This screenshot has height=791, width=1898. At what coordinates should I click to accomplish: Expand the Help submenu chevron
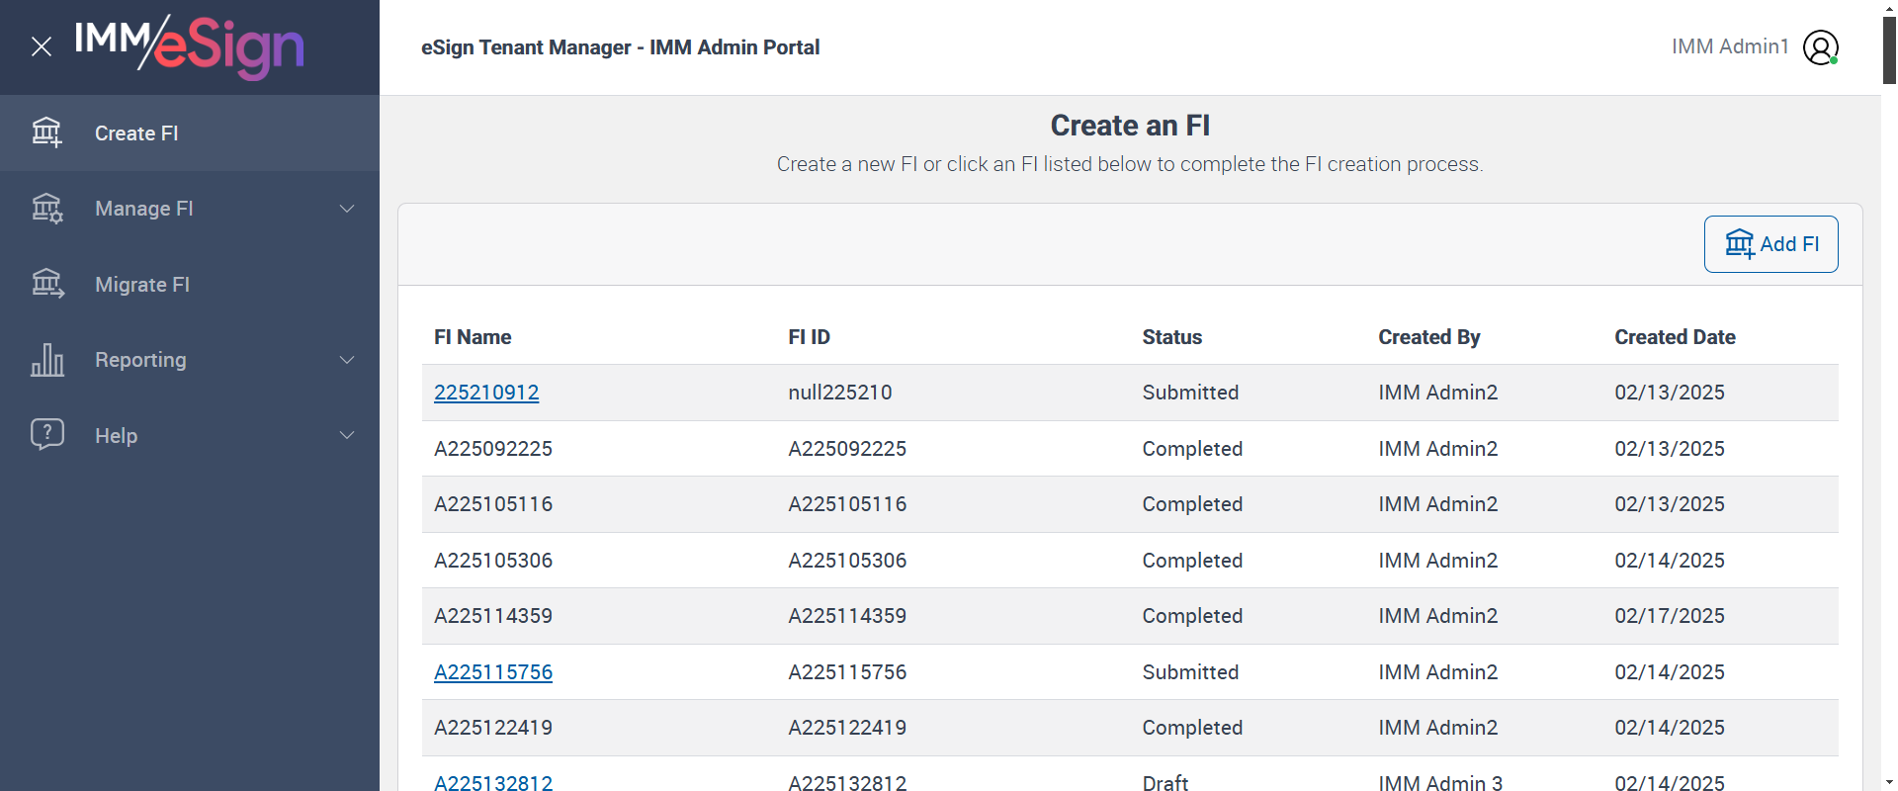[347, 435]
